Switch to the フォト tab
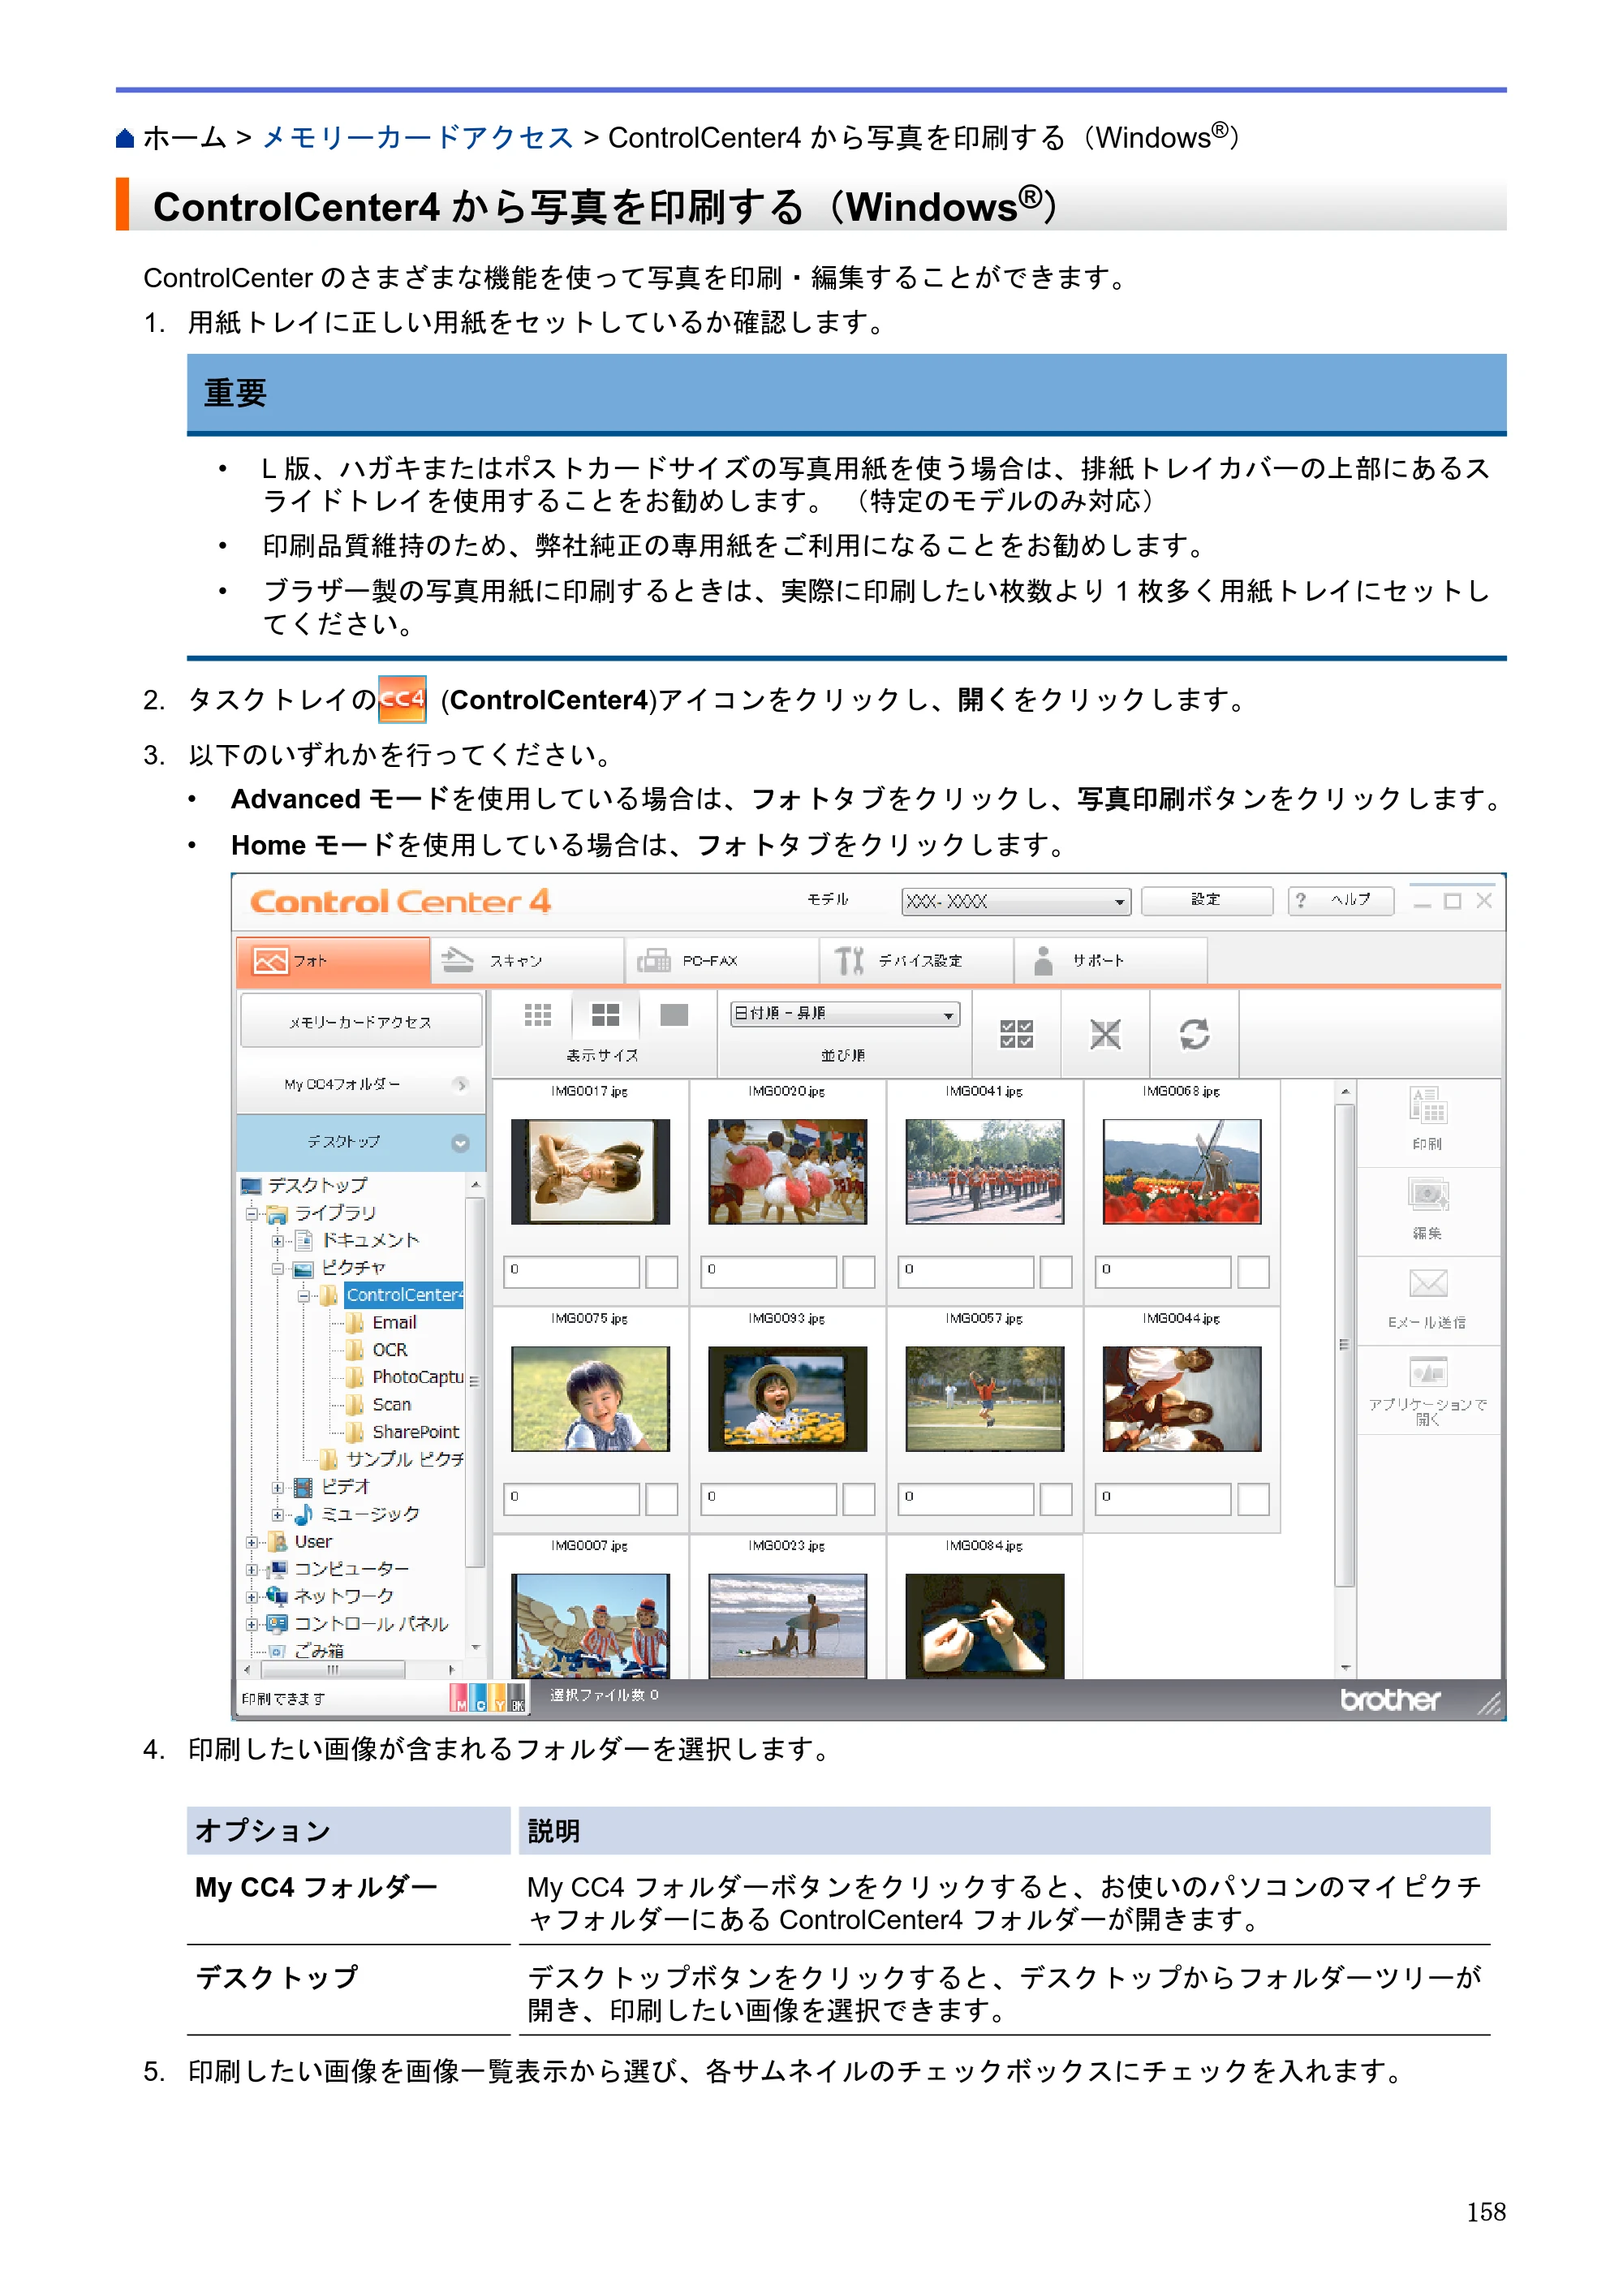The height and width of the screenshot is (2296, 1623). coord(333,961)
